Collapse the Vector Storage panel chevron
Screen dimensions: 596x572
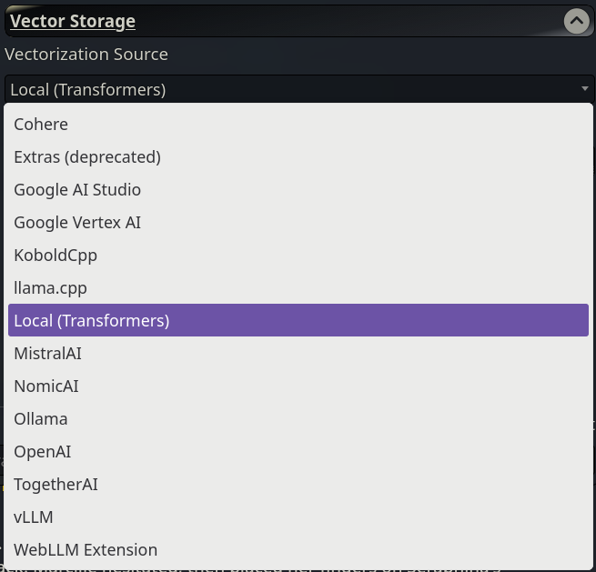[x=576, y=21]
